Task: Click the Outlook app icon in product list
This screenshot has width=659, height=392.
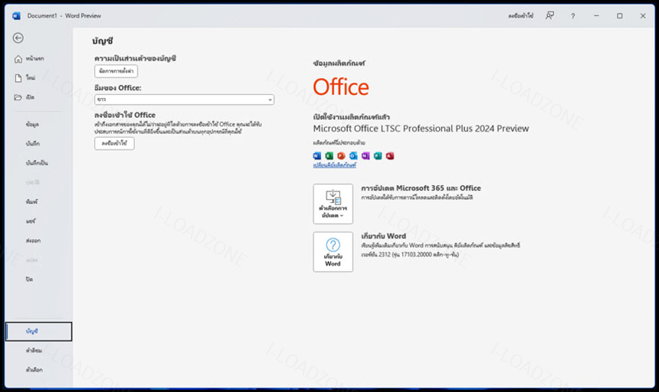Action: pyautogui.click(x=353, y=156)
